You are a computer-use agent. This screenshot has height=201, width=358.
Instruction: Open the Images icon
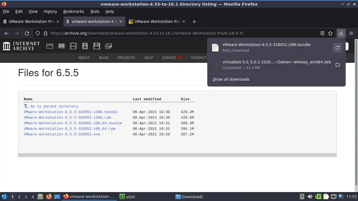click(109, 46)
